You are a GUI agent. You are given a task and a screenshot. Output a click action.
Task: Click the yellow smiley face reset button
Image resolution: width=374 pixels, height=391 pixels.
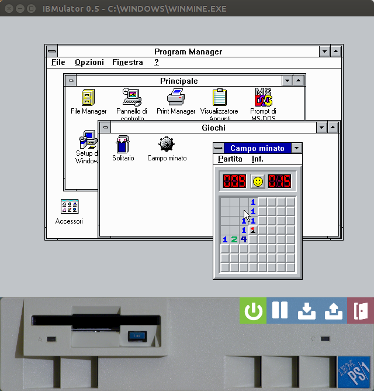point(258,181)
